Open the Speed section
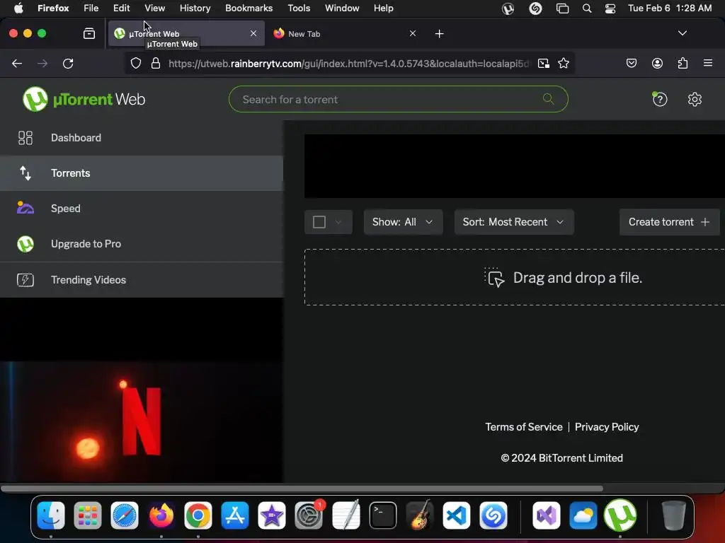The image size is (725, 543). [142, 209]
